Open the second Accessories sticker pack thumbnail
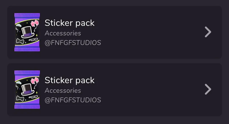229x124 pixels. point(27,90)
